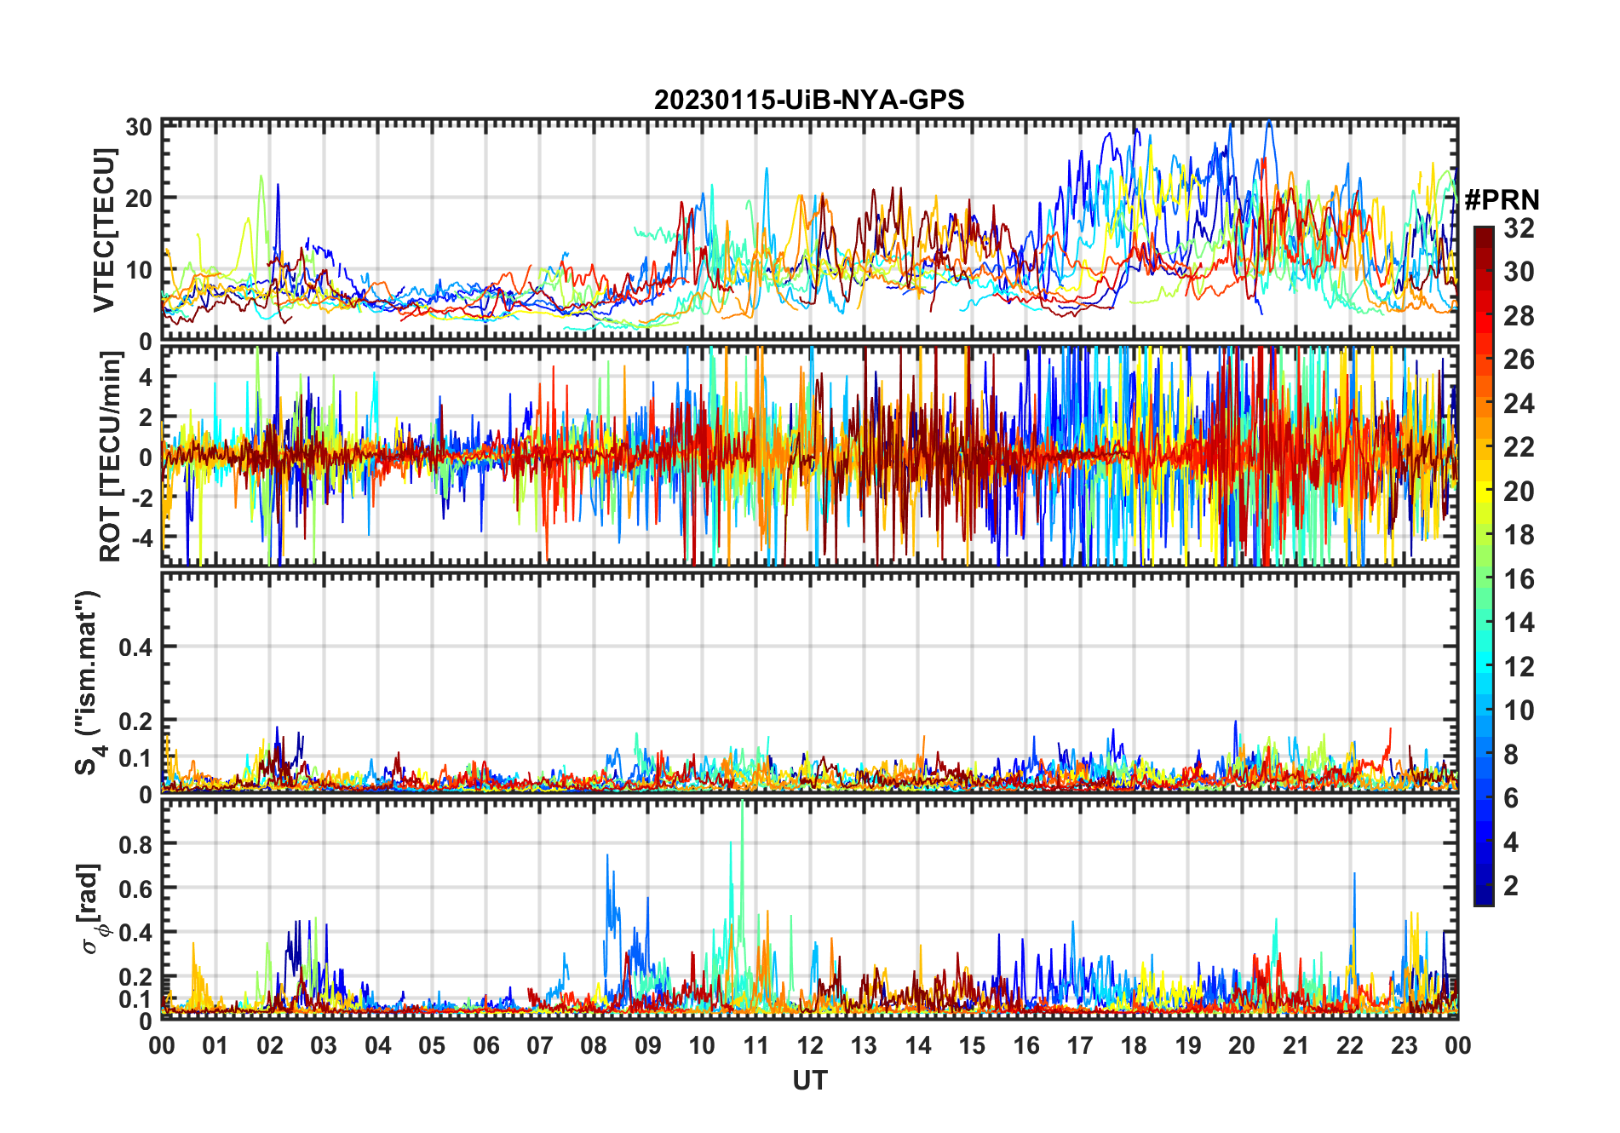Click the 18 hour tick on UT axis
Image resolution: width=1620 pixels, height=1133 pixels.
tap(1134, 1045)
